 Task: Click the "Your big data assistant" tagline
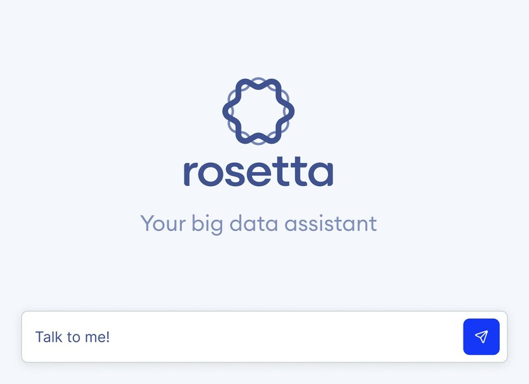(x=258, y=223)
